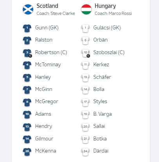
Task: Click Szoboszlai's number 10 white shirt icon
Action: click(85, 53)
